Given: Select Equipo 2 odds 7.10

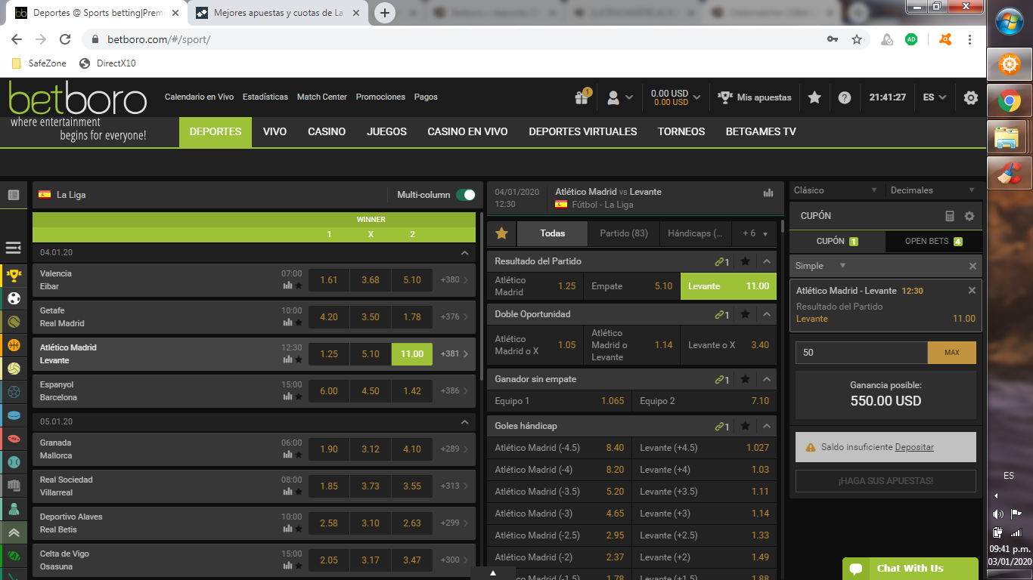Looking at the screenshot, I should (x=705, y=401).
